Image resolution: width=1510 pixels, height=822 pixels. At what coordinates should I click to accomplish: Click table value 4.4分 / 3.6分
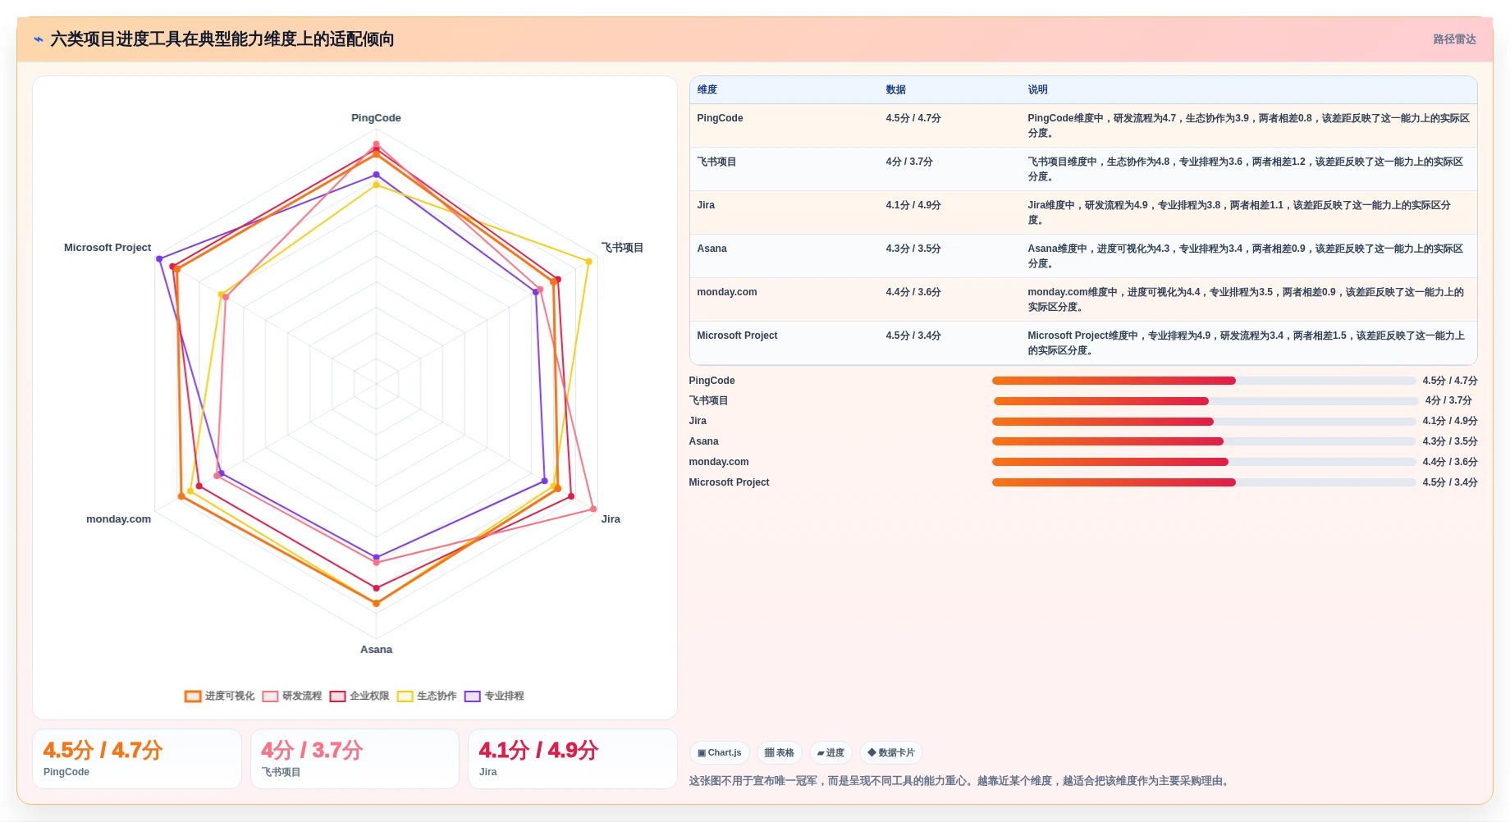click(x=913, y=292)
